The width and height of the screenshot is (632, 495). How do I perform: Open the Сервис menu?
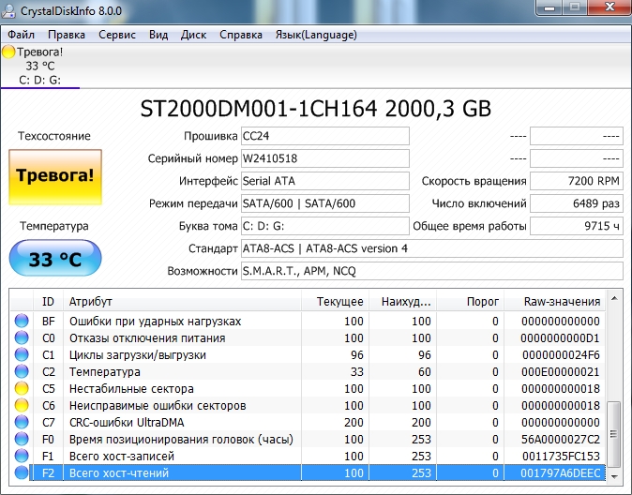click(117, 35)
